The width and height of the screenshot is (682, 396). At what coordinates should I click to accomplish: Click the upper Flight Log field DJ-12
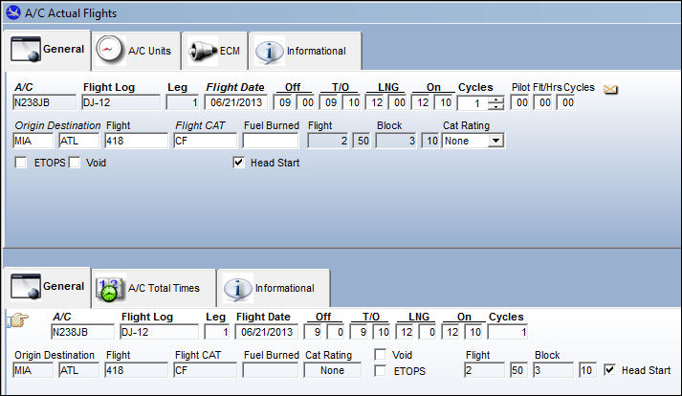(121, 102)
